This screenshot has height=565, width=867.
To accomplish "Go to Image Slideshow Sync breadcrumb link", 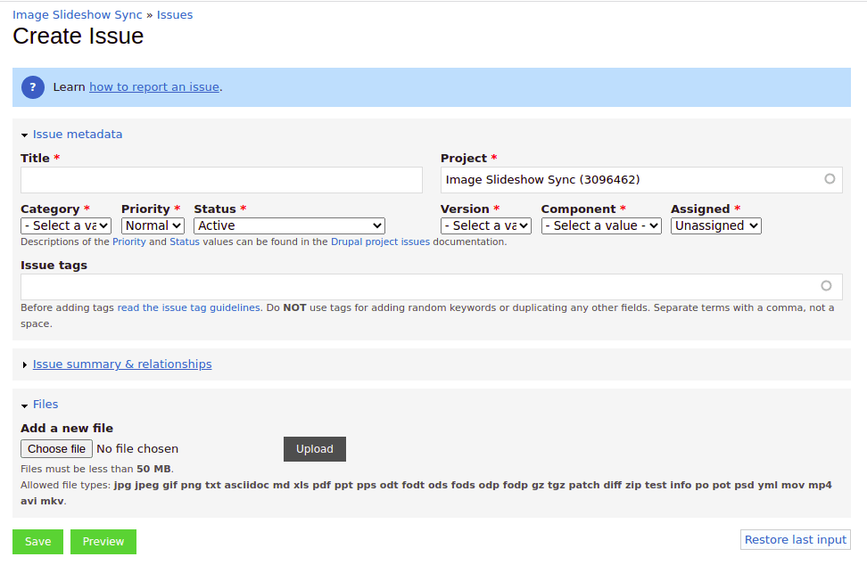I will click(78, 15).
